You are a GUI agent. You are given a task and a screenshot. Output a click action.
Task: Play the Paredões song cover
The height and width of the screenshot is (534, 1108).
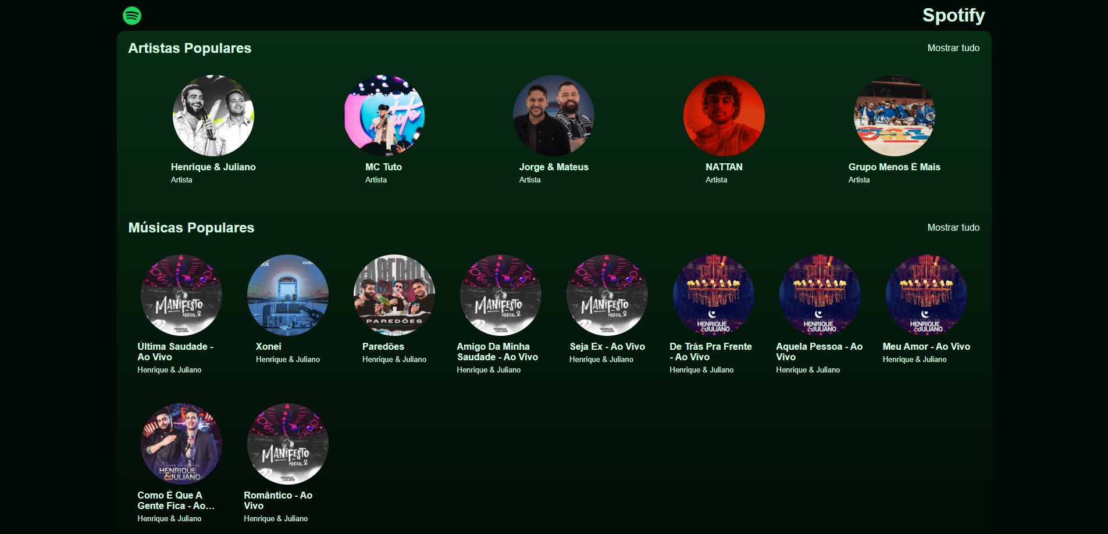click(394, 295)
